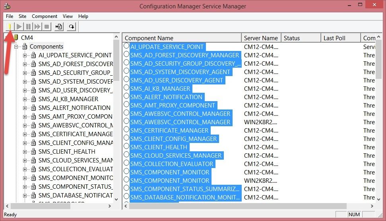Select SMS_CLOUD_SERVICES_MAN tree item
This screenshot has width=386, height=221.
coord(75,160)
